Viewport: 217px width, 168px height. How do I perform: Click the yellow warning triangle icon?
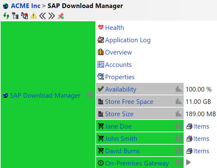(x=33, y=16)
